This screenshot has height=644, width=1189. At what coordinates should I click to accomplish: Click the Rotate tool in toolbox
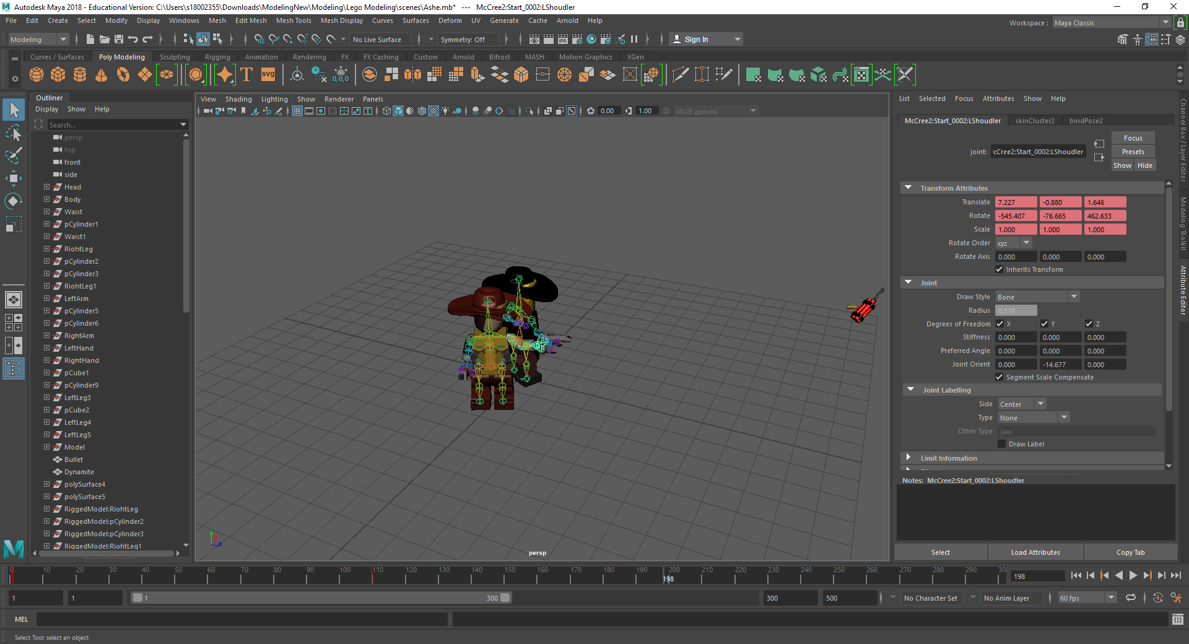(13, 201)
